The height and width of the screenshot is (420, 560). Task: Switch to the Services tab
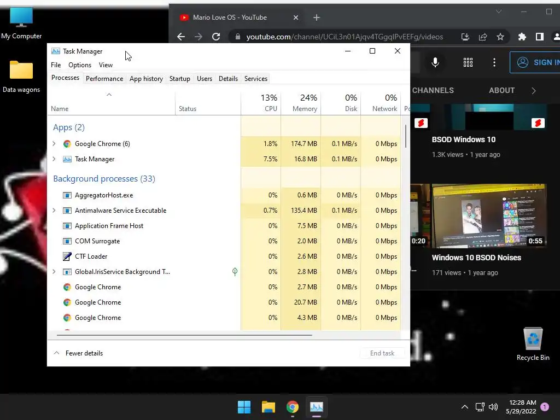click(256, 79)
